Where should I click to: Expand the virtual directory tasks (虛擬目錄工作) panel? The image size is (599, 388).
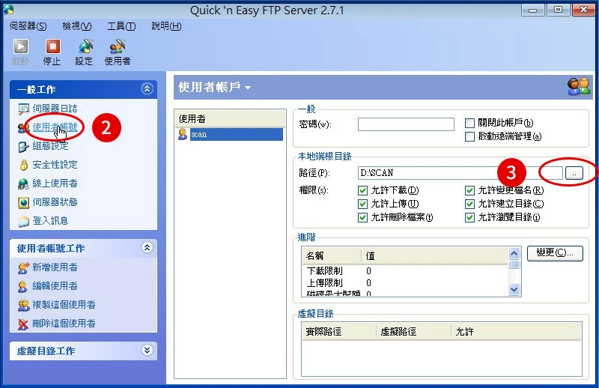[147, 350]
